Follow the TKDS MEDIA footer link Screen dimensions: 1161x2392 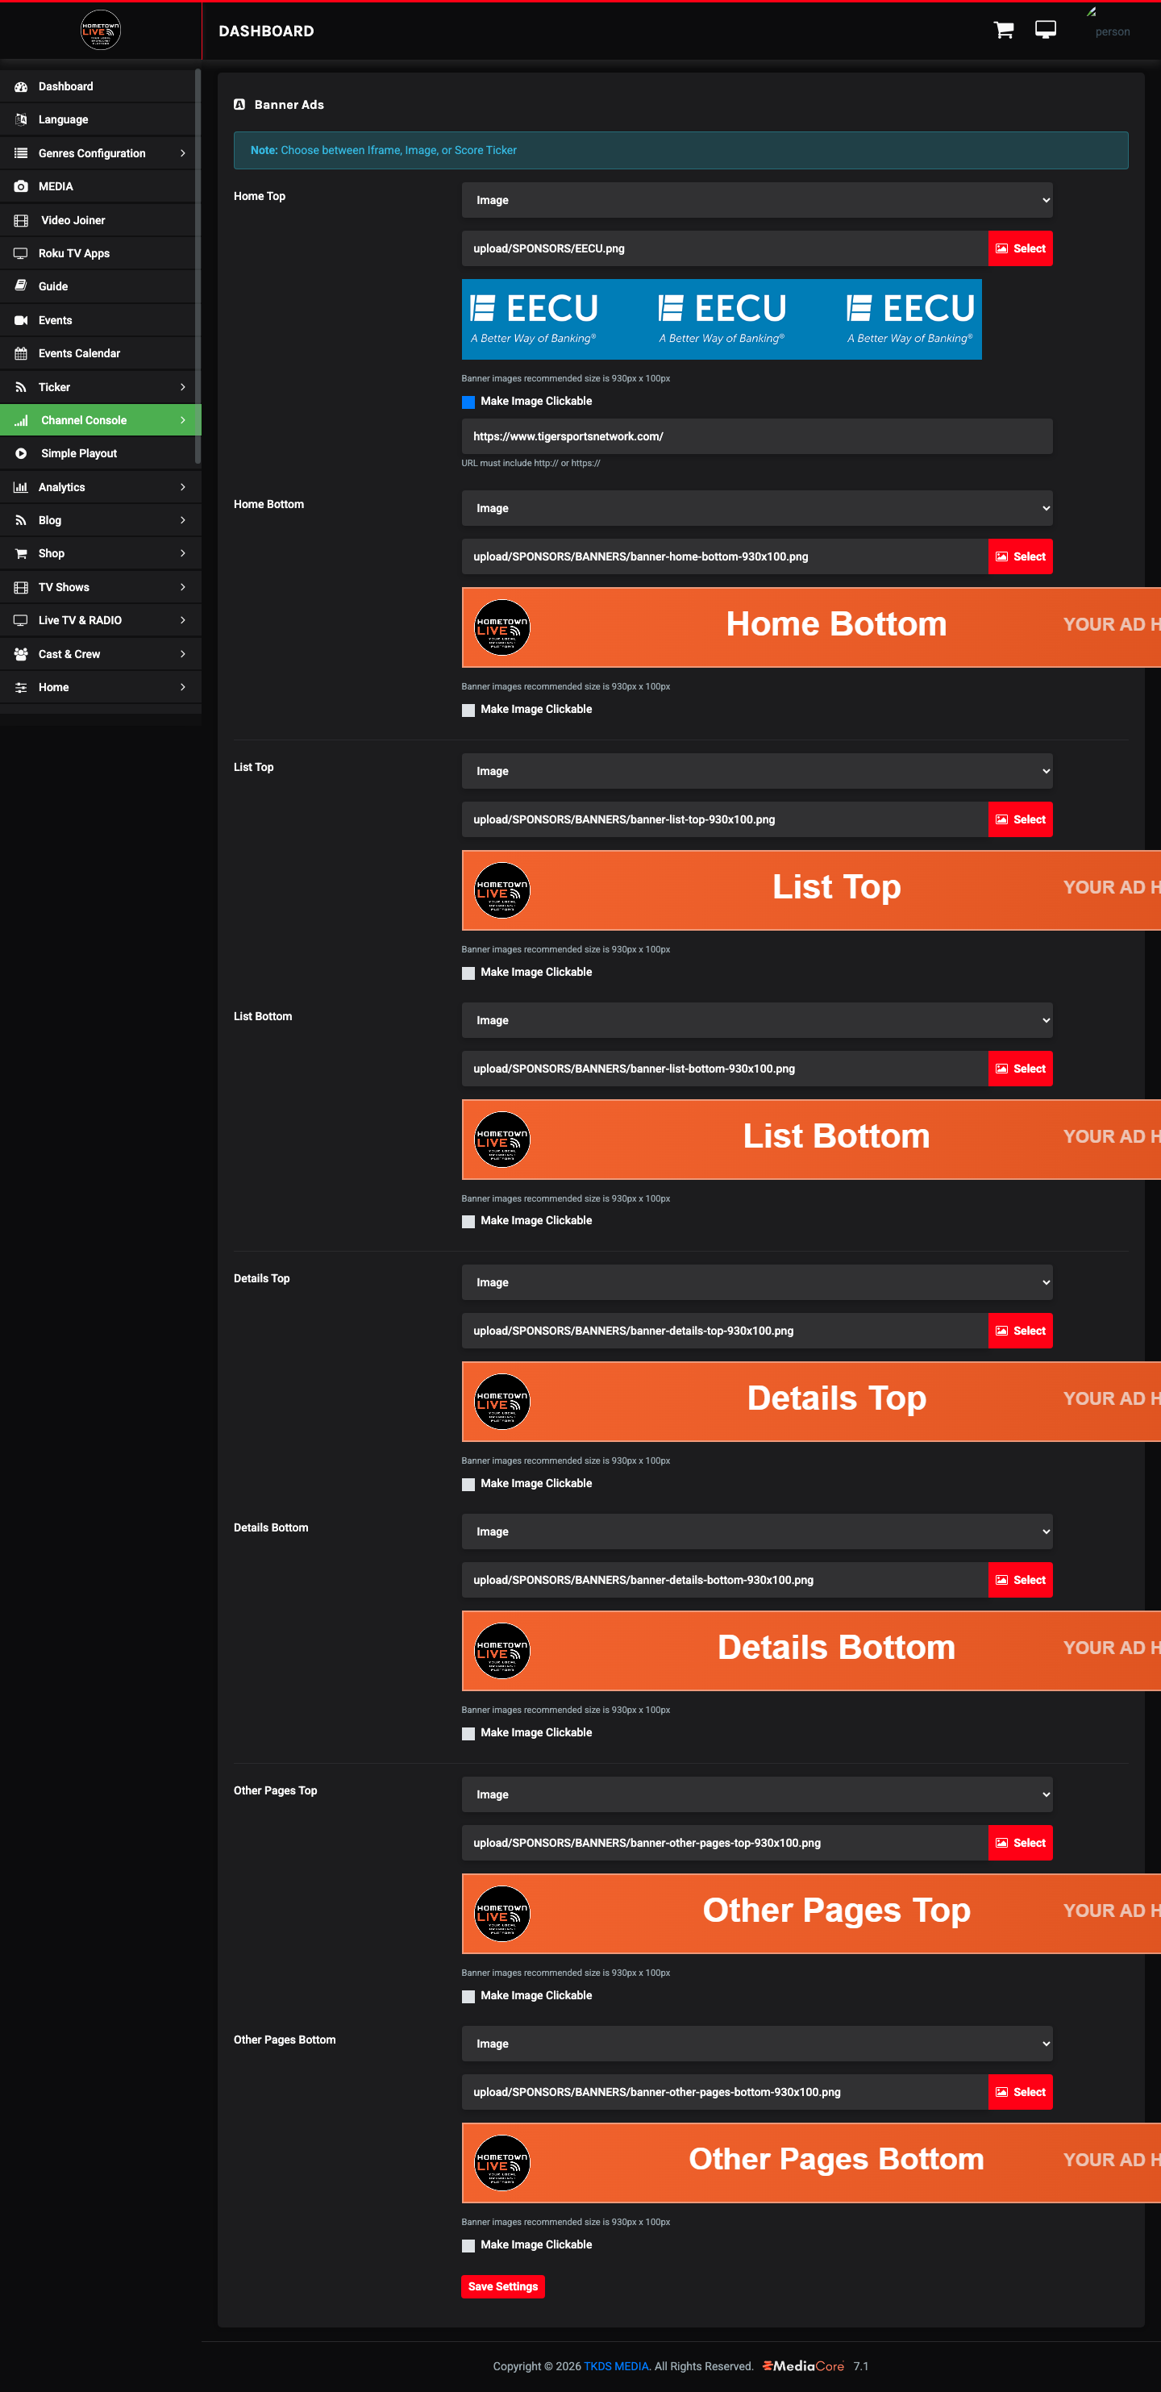pyautogui.click(x=616, y=2366)
